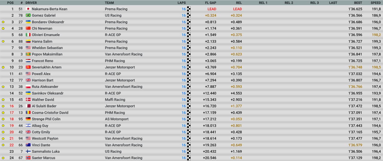Sort by the BEST column header
383x161 pixels.
point(358,3)
